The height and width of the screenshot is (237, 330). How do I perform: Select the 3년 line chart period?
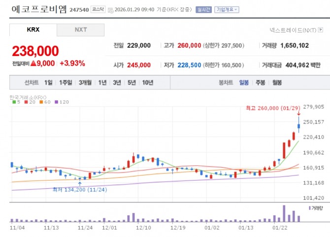117,83
